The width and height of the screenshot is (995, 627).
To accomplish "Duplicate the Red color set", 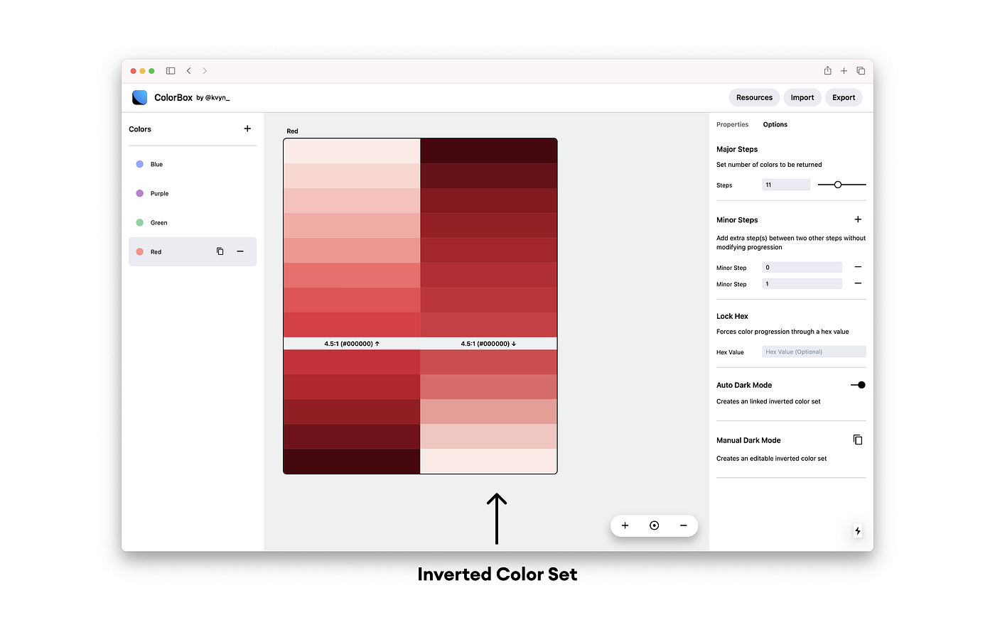I will click(220, 251).
